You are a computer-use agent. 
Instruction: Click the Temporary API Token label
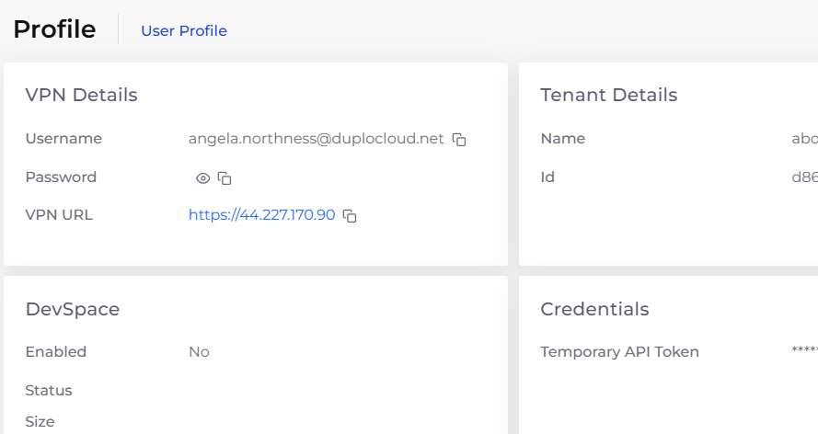(620, 351)
